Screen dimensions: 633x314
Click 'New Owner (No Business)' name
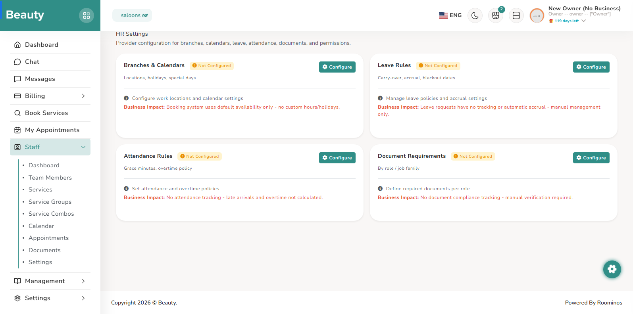point(585,8)
